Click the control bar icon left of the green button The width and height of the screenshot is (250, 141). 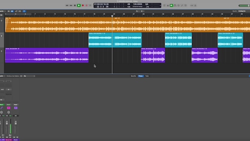(x=168, y=6)
